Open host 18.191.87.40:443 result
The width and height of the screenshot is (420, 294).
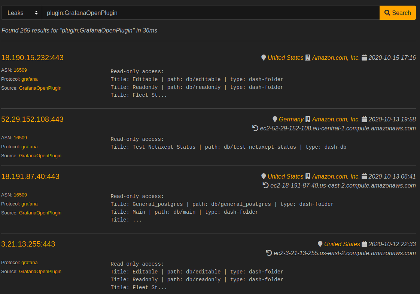coord(30,177)
